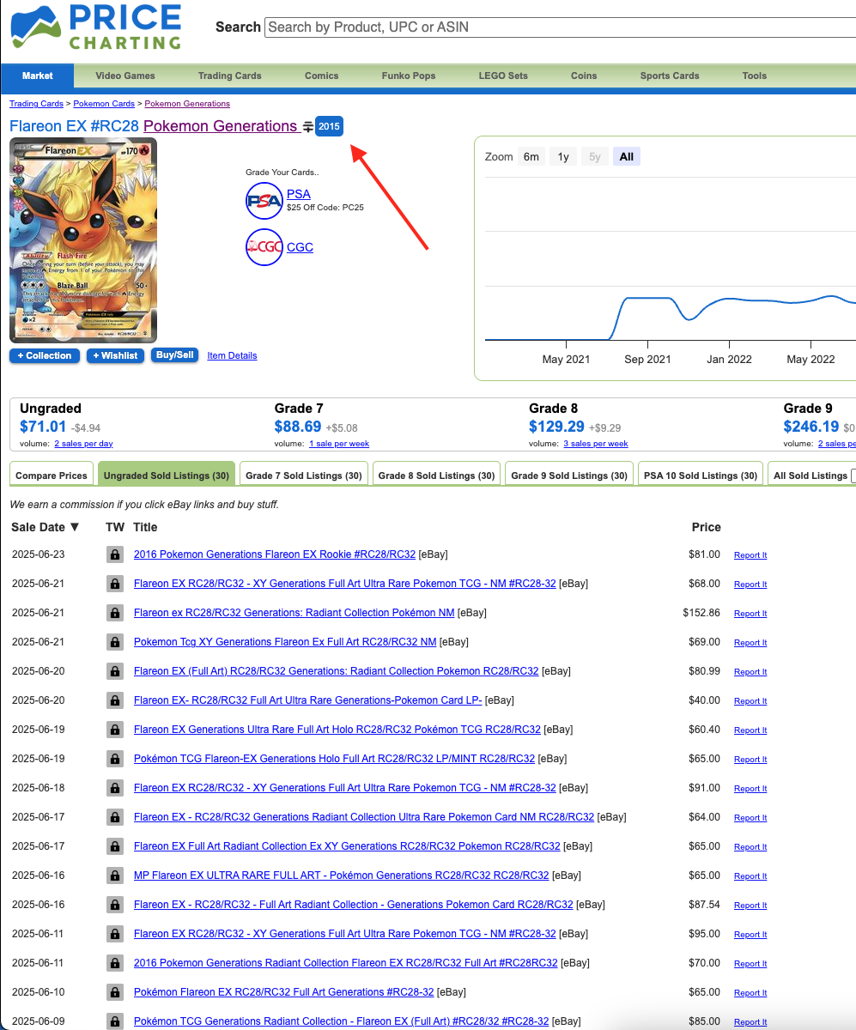Click the compare icon beside the Pokemon Generations title
The image size is (856, 1030).
(307, 127)
